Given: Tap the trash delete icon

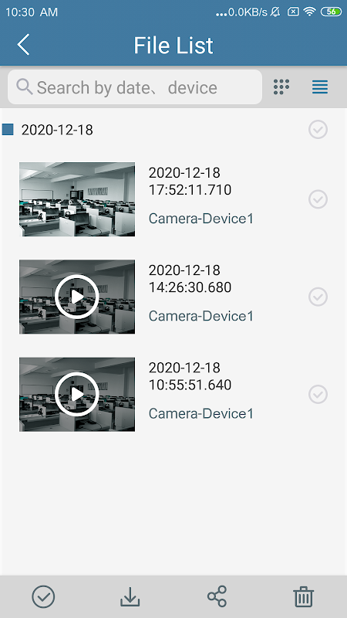Looking at the screenshot, I should (304, 596).
